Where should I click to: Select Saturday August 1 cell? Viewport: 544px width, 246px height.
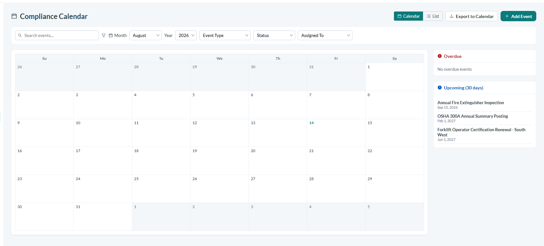point(394,77)
